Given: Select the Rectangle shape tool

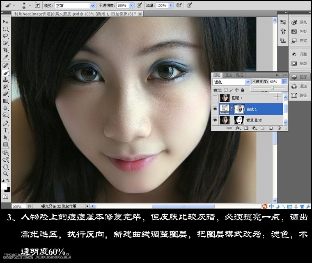Looking at the screenshot, I should [5, 144].
